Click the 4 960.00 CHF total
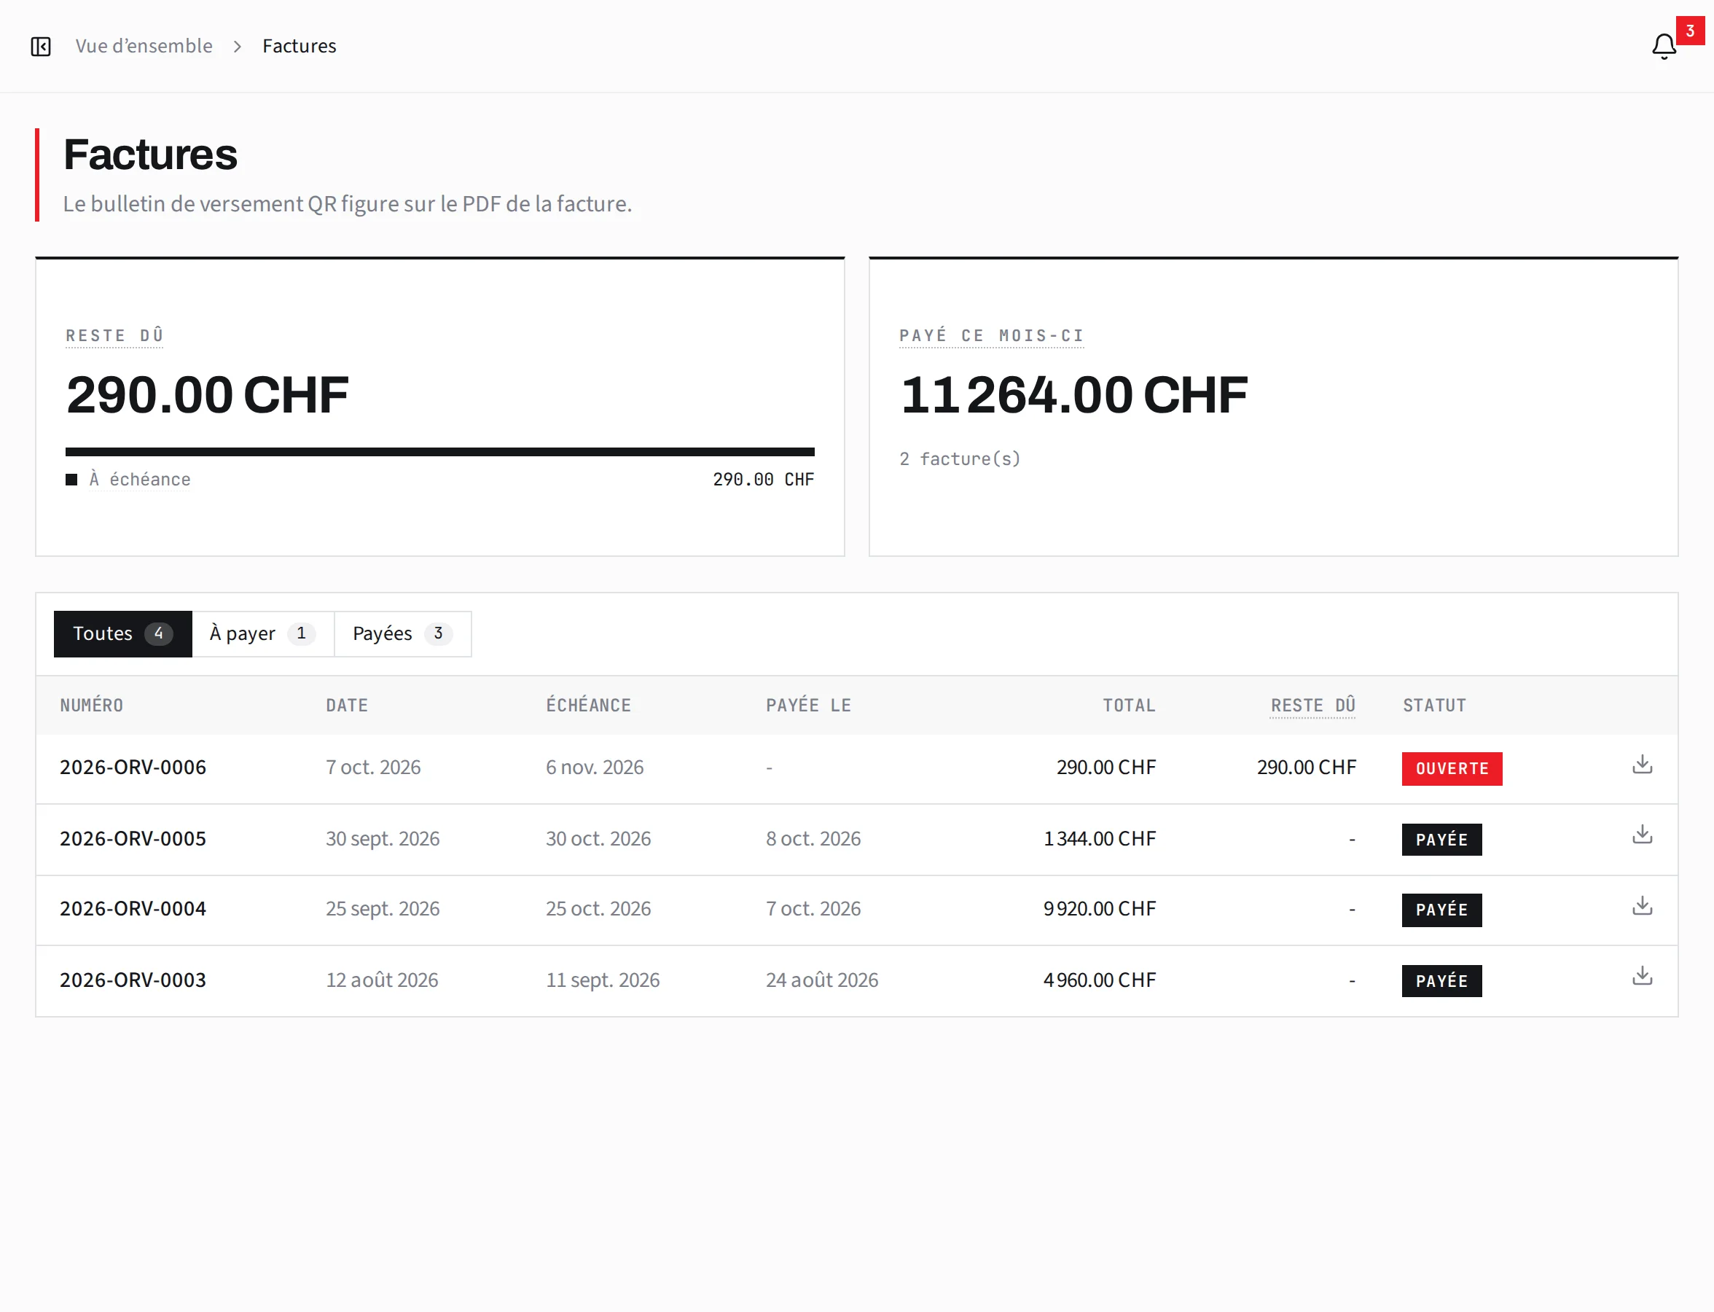The width and height of the screenshot is (1714, 1312). (x=1100, y=980)
